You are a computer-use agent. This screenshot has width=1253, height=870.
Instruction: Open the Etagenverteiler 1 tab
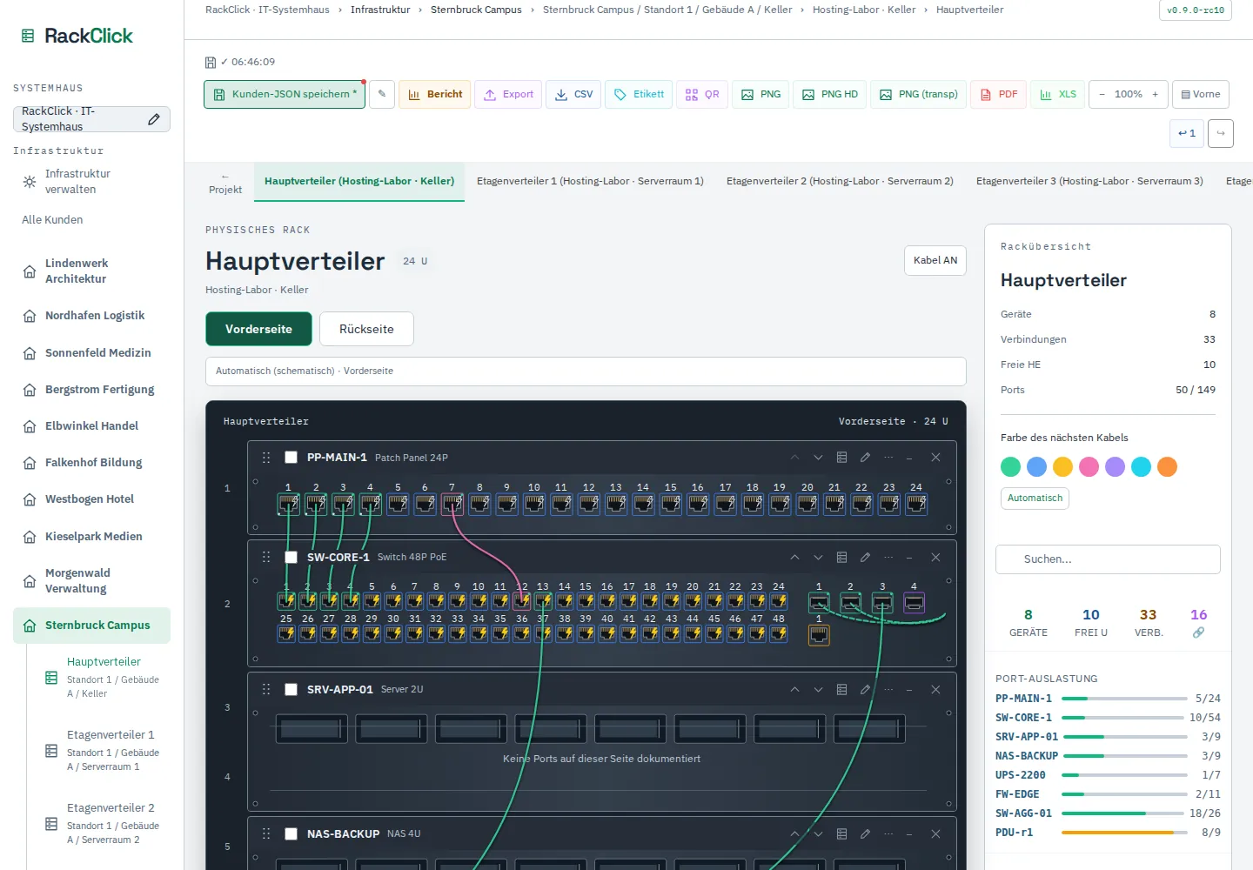590,181
